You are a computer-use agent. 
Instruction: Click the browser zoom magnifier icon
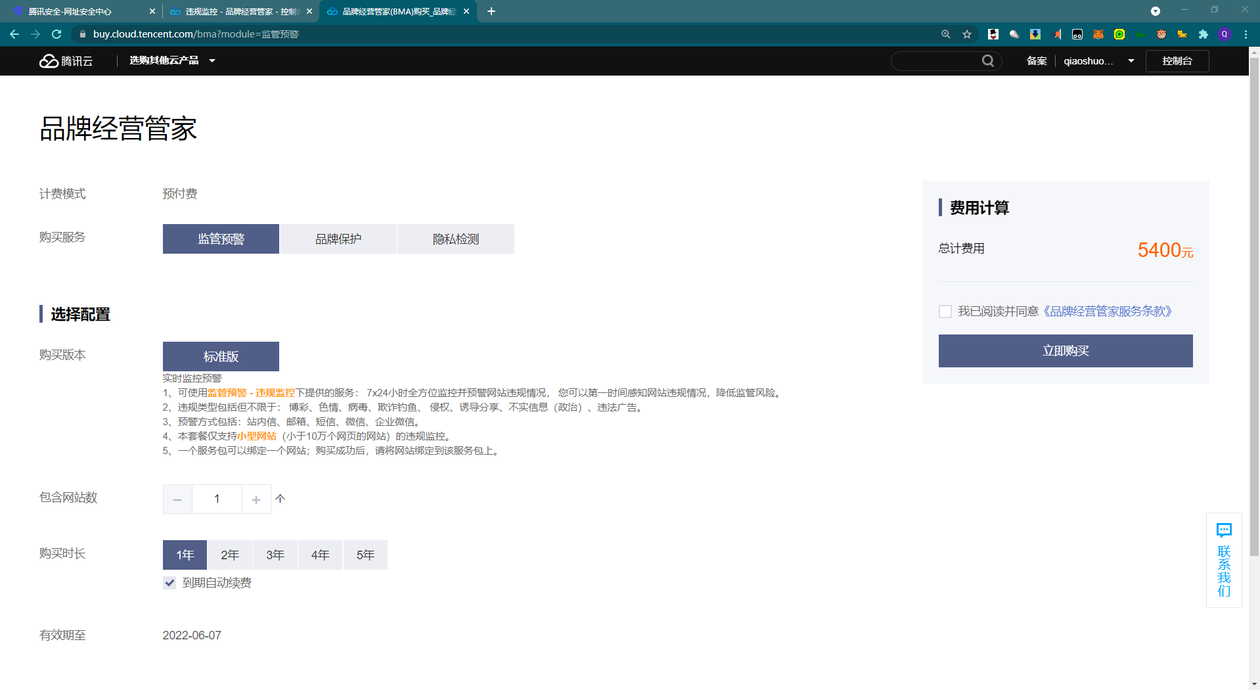click(946, 34)
